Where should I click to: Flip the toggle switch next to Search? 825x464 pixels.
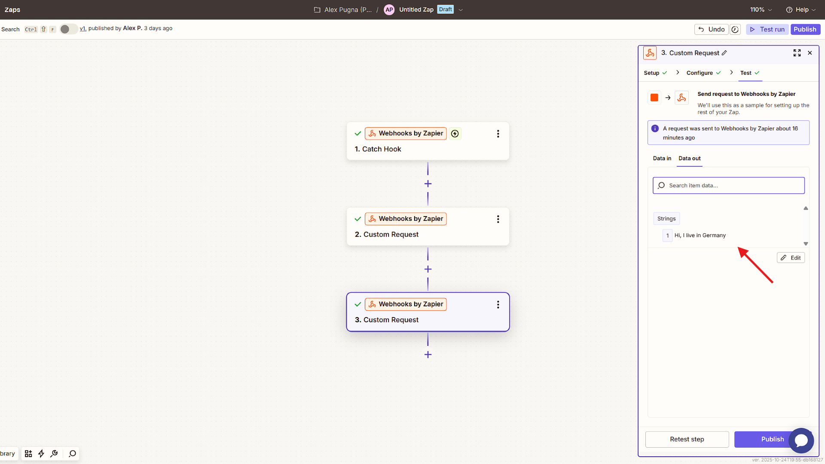(68, 29)
